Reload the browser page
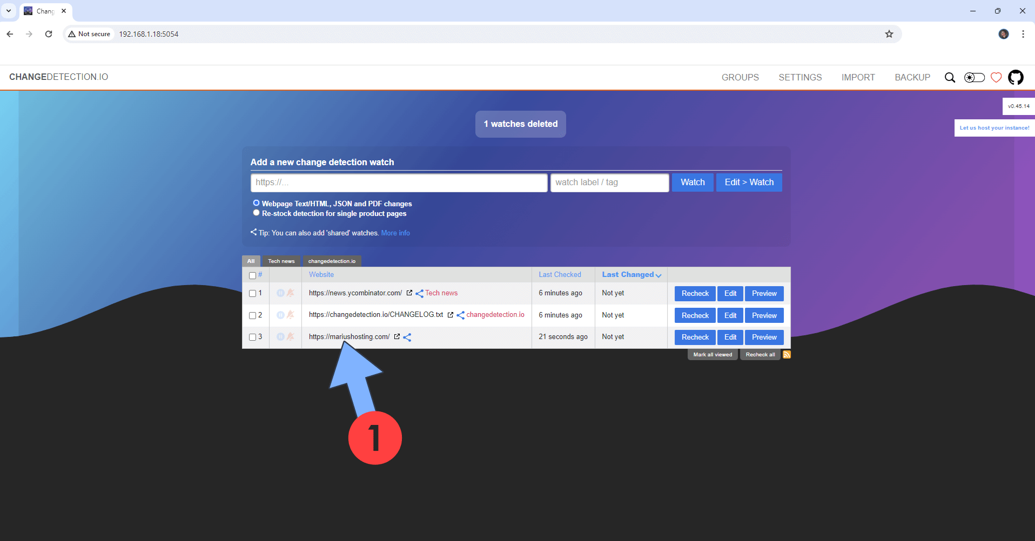Viewport: 1035px width, 541px height. pyautogui.click(x=49, y=34)
